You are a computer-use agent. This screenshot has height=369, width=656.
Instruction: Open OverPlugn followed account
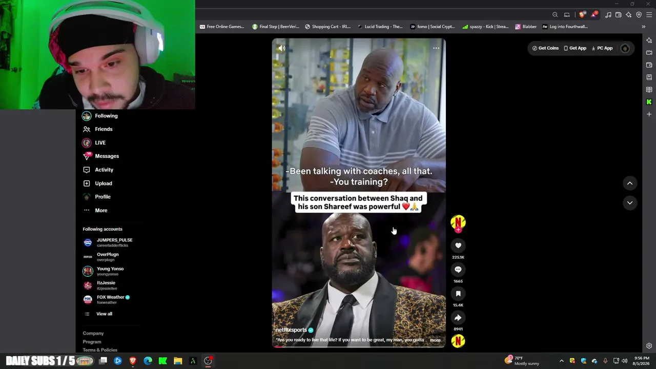(101, 257)
